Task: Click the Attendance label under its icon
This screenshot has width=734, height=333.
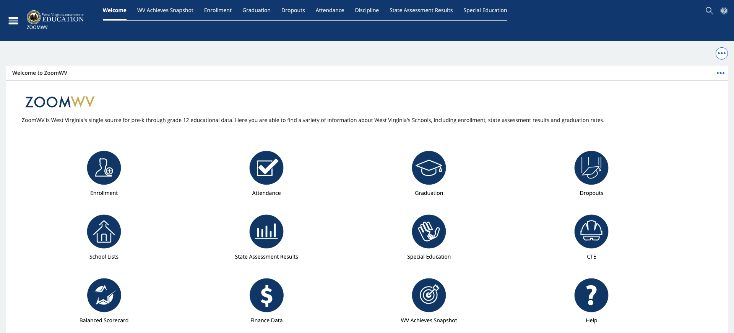Action: click(x=266, y=193)
